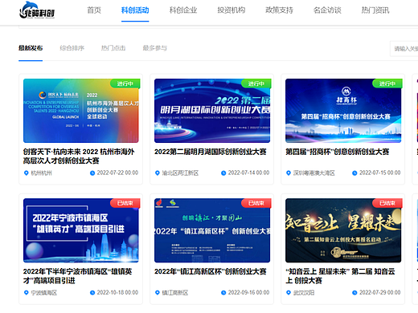The height and width of the screenshot is (313, 418).
Task: Open 热门资讯 navigation item
Action: [x=375, y=10]
